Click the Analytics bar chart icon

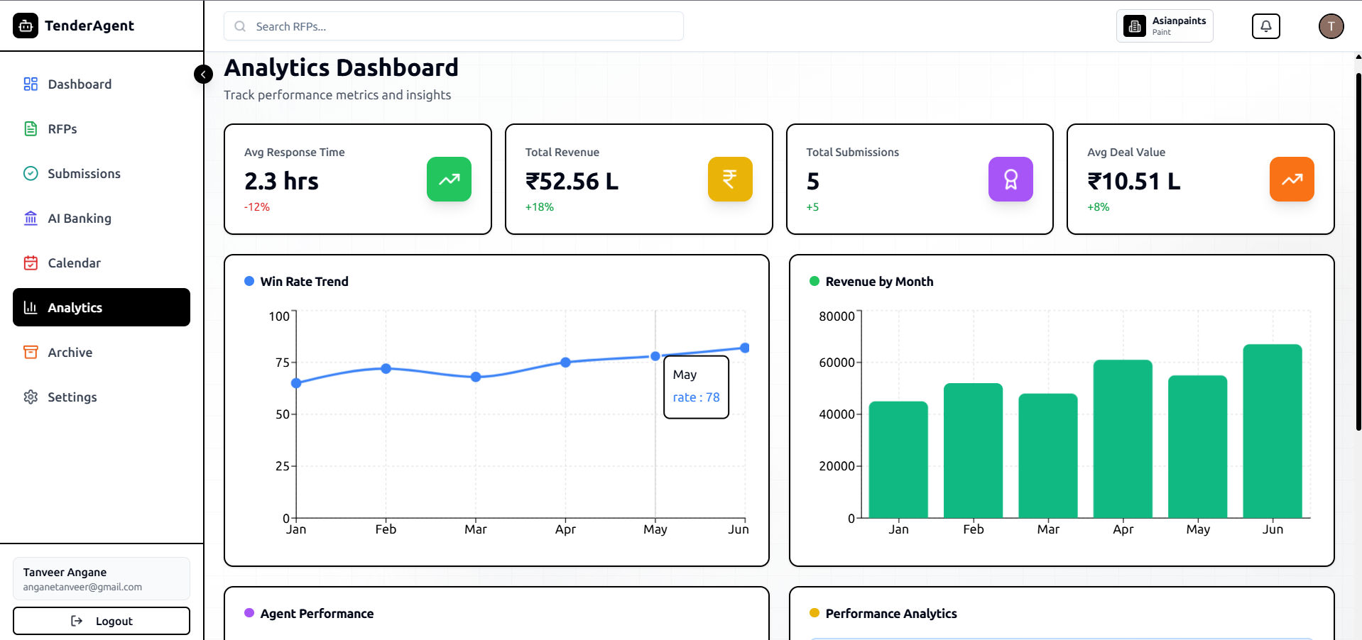coord(31,307)
